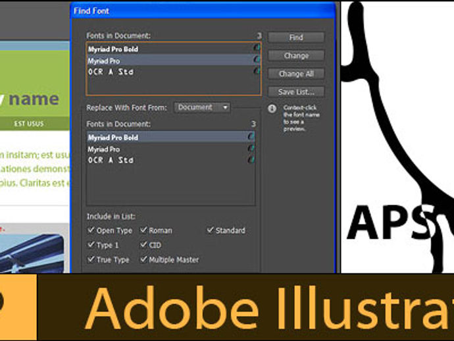Toggle the CID checkbox
This screenshot has width=454, height=341.
143,245
